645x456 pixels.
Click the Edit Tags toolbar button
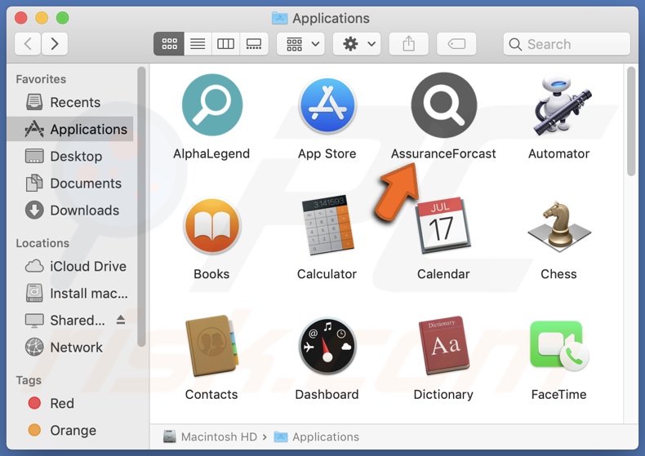click(x=456, y=43)
